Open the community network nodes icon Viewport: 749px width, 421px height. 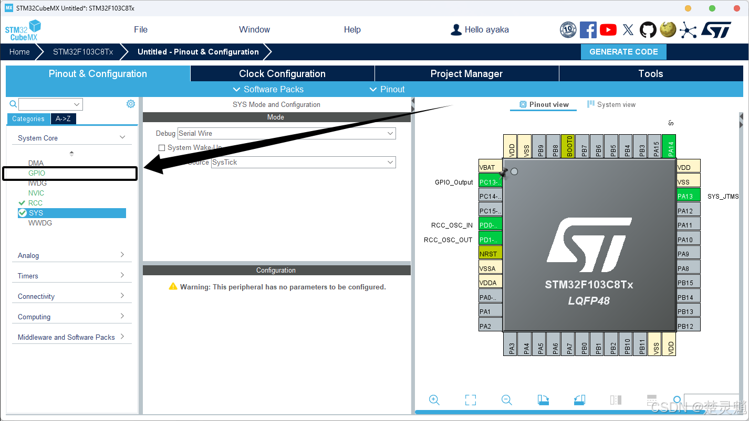[688, 30]
